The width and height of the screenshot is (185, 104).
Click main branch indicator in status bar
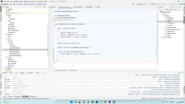point(178,99)
